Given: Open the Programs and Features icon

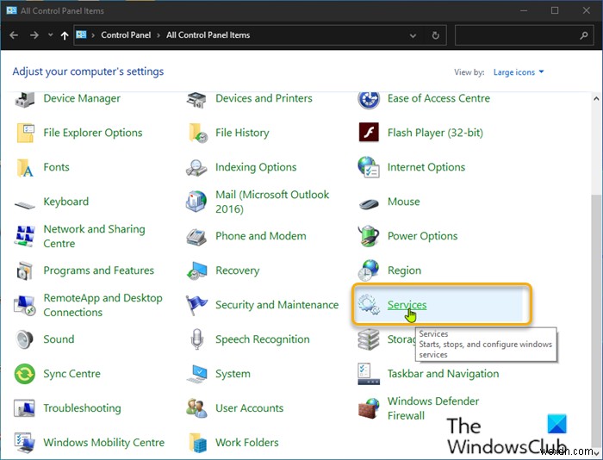Looking at the screenshot, I should (25, 270).
